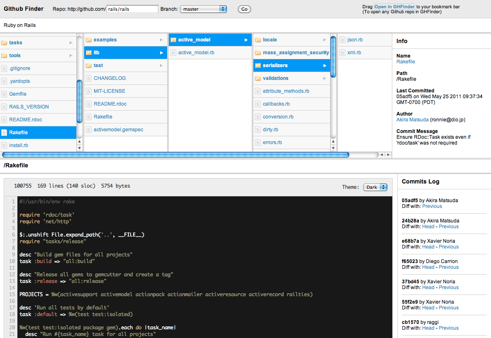Expand the locale folder arrow

pyautogui.click(x=325, y=40)
